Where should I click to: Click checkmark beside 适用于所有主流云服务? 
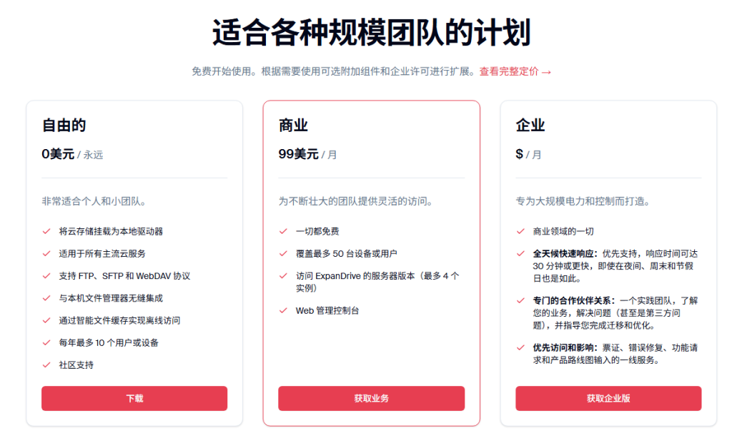coord(46,253)
